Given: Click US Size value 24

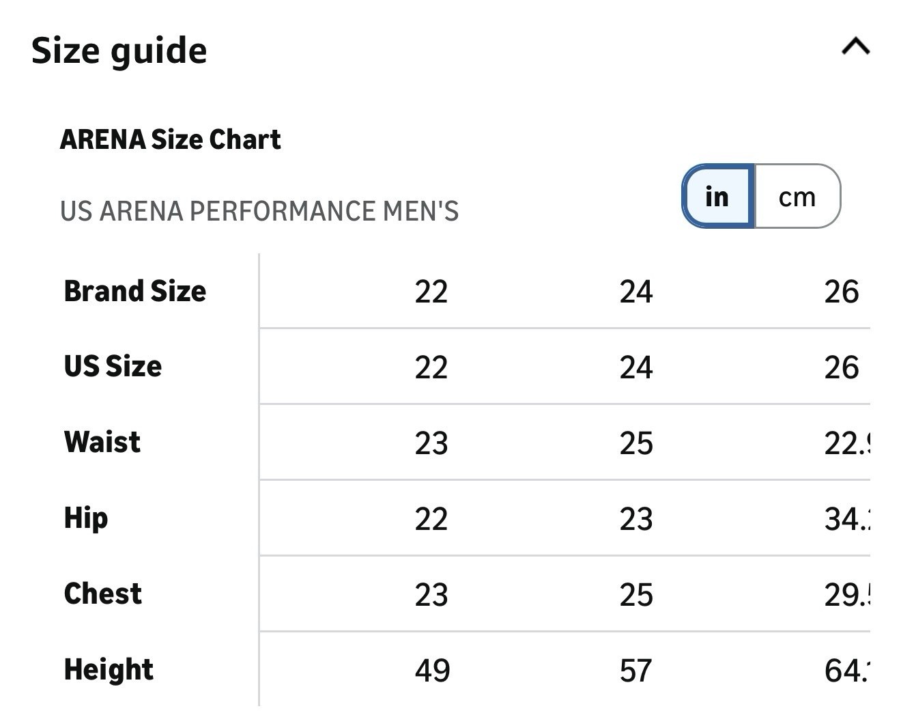Looking at the screenshot, I should pyautogui.click(x=635, y=368).
